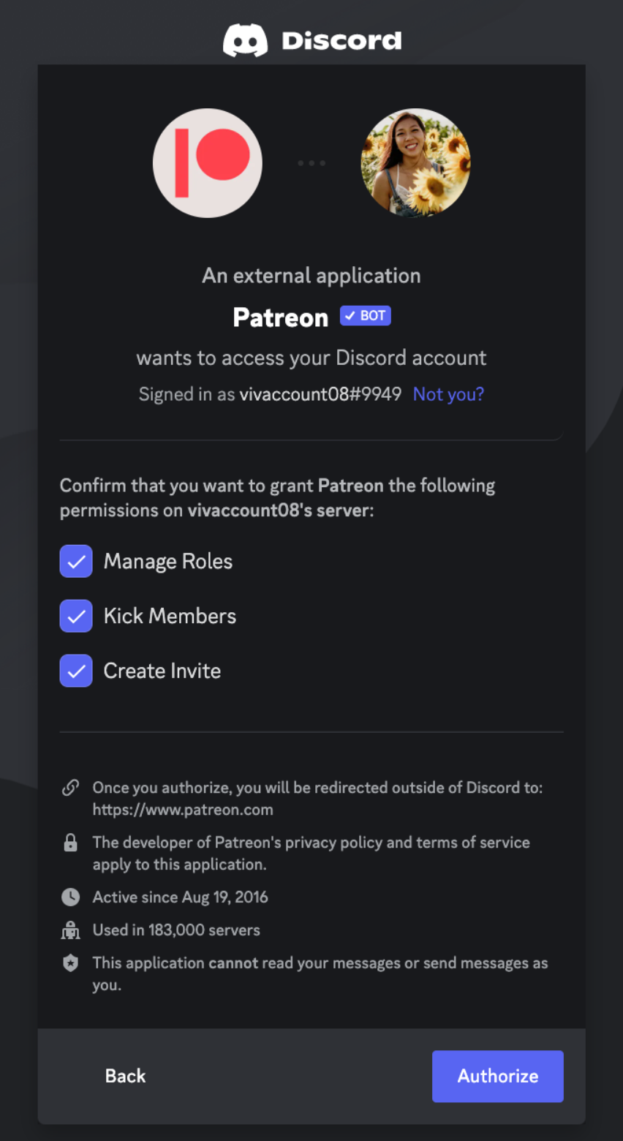Click the Patreon app logo circle
623x1141 pixels.
(x=207, y=163)
